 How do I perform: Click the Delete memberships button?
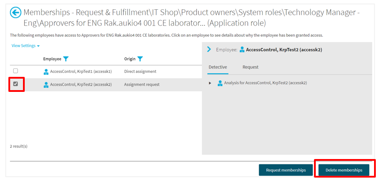pyautogui.click(x=344, y=170)
